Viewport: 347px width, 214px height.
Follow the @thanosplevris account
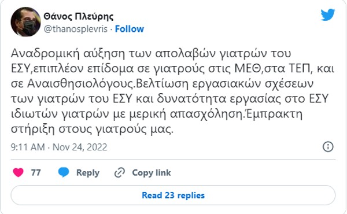130,29
